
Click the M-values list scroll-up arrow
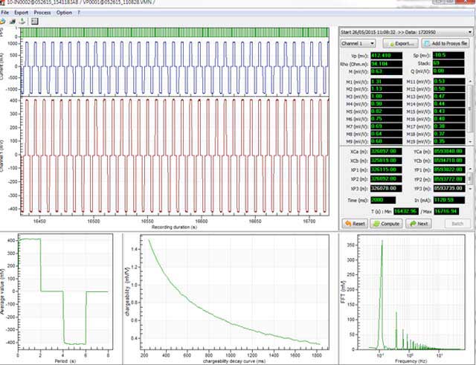[x=470, y=80]
